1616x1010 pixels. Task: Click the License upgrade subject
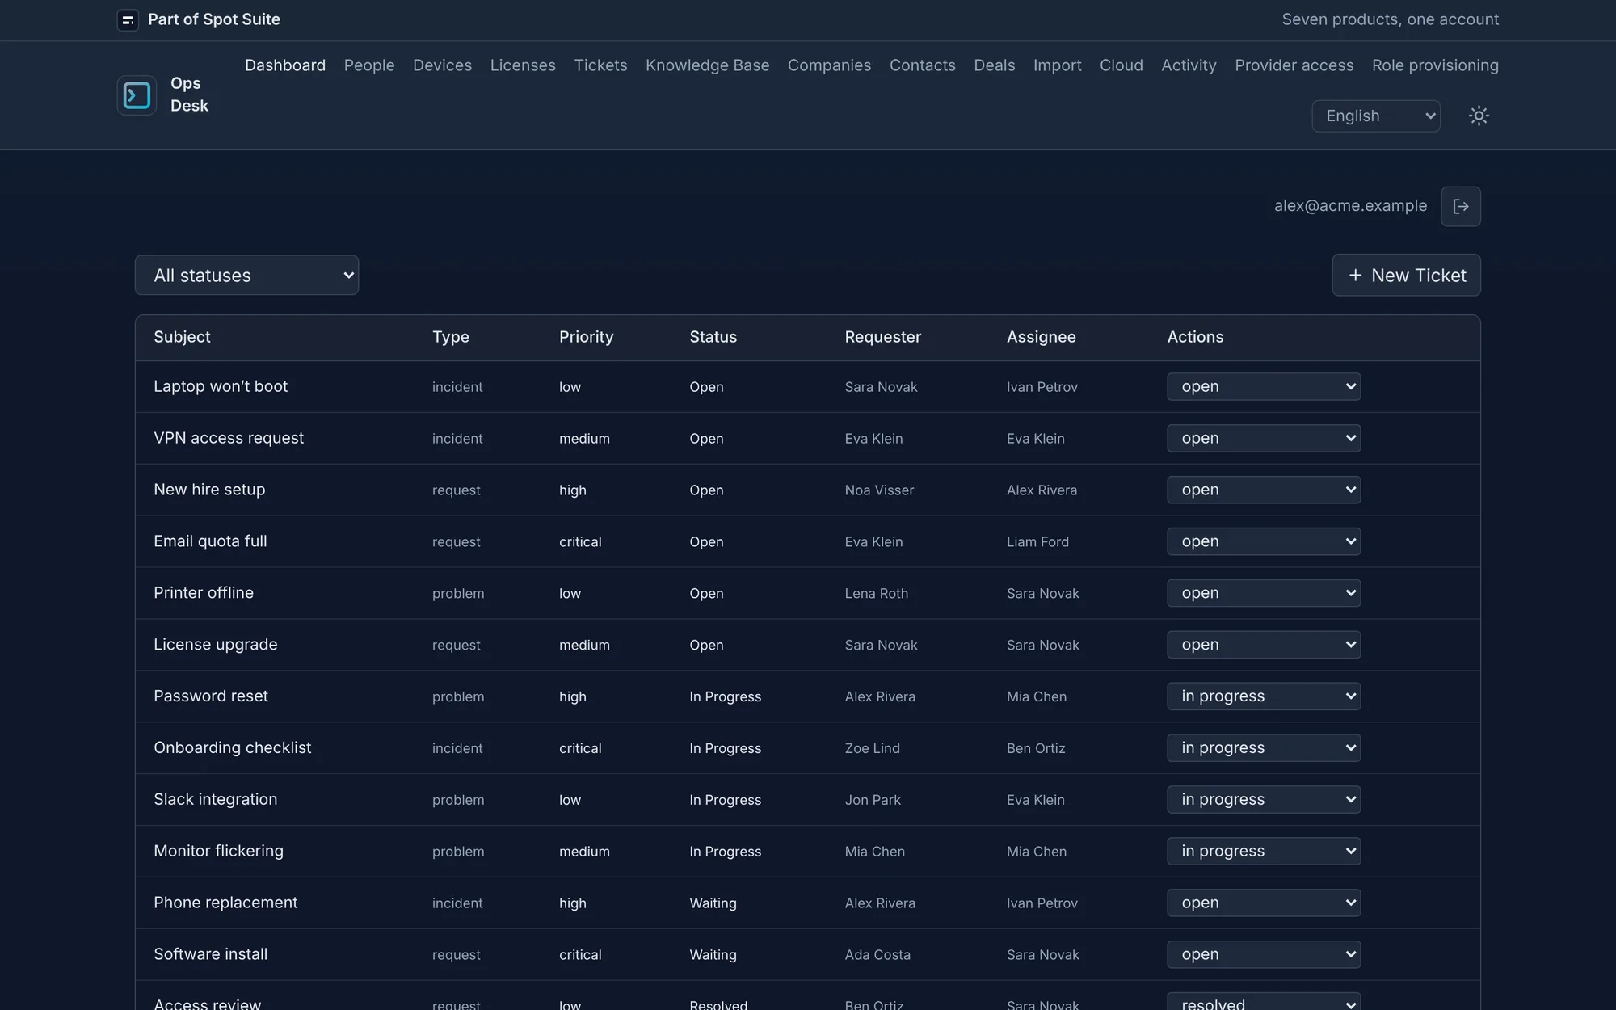click(x=216, y=645)
